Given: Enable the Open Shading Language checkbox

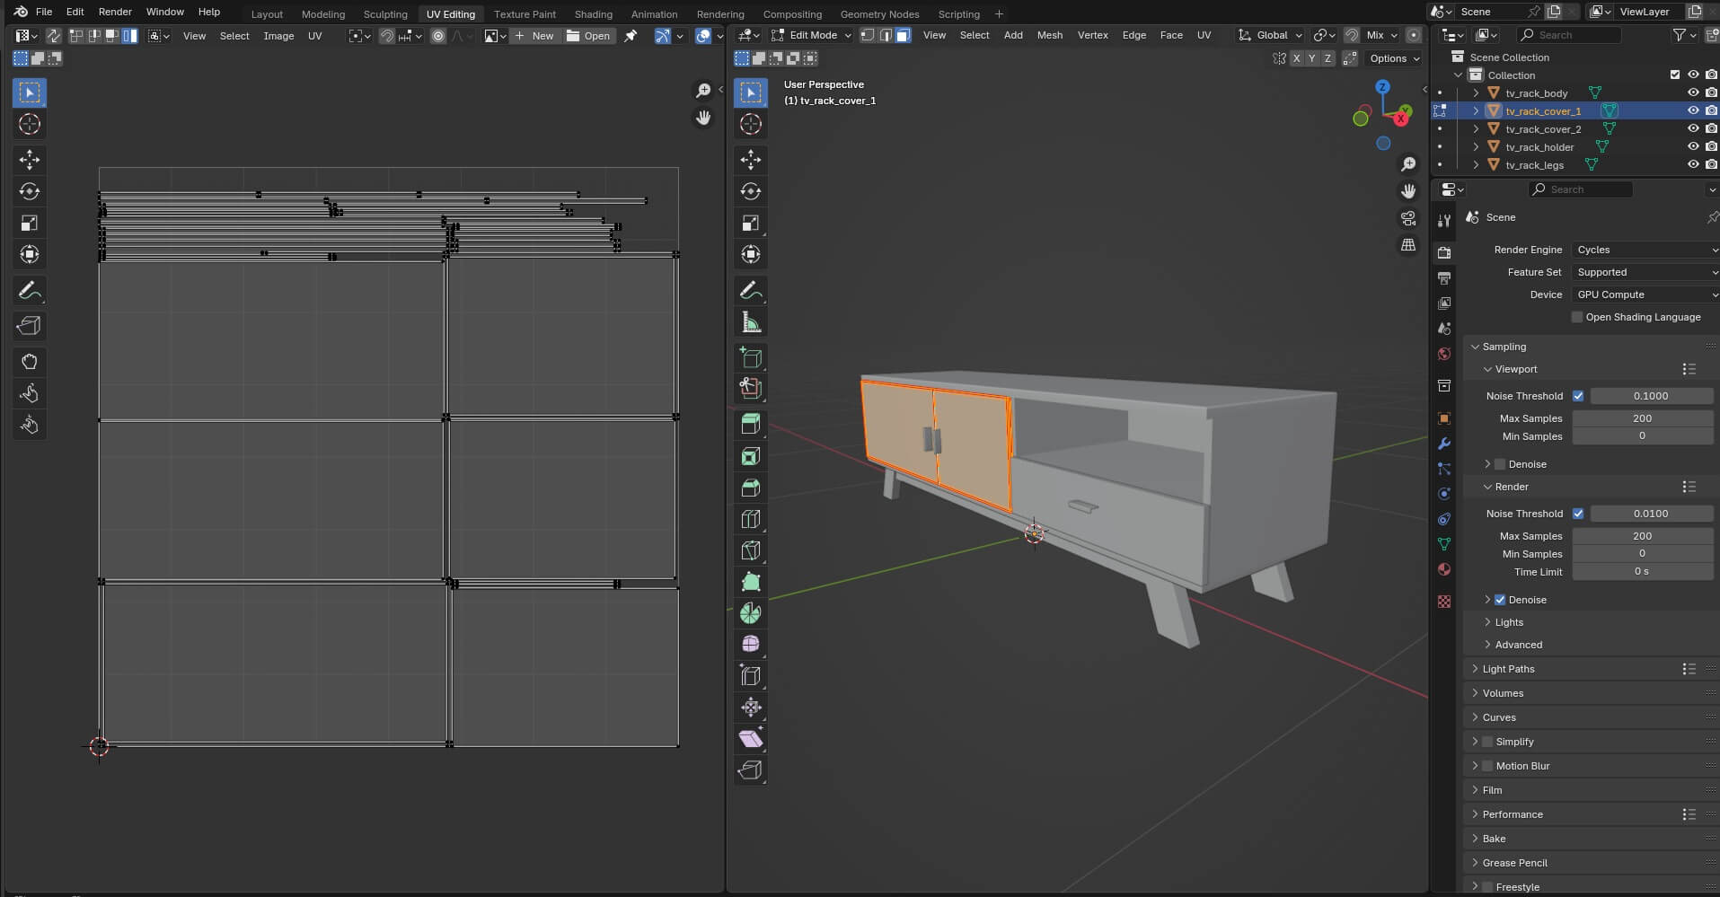Looking at the screenshot, I should [x=1577, y=317].
